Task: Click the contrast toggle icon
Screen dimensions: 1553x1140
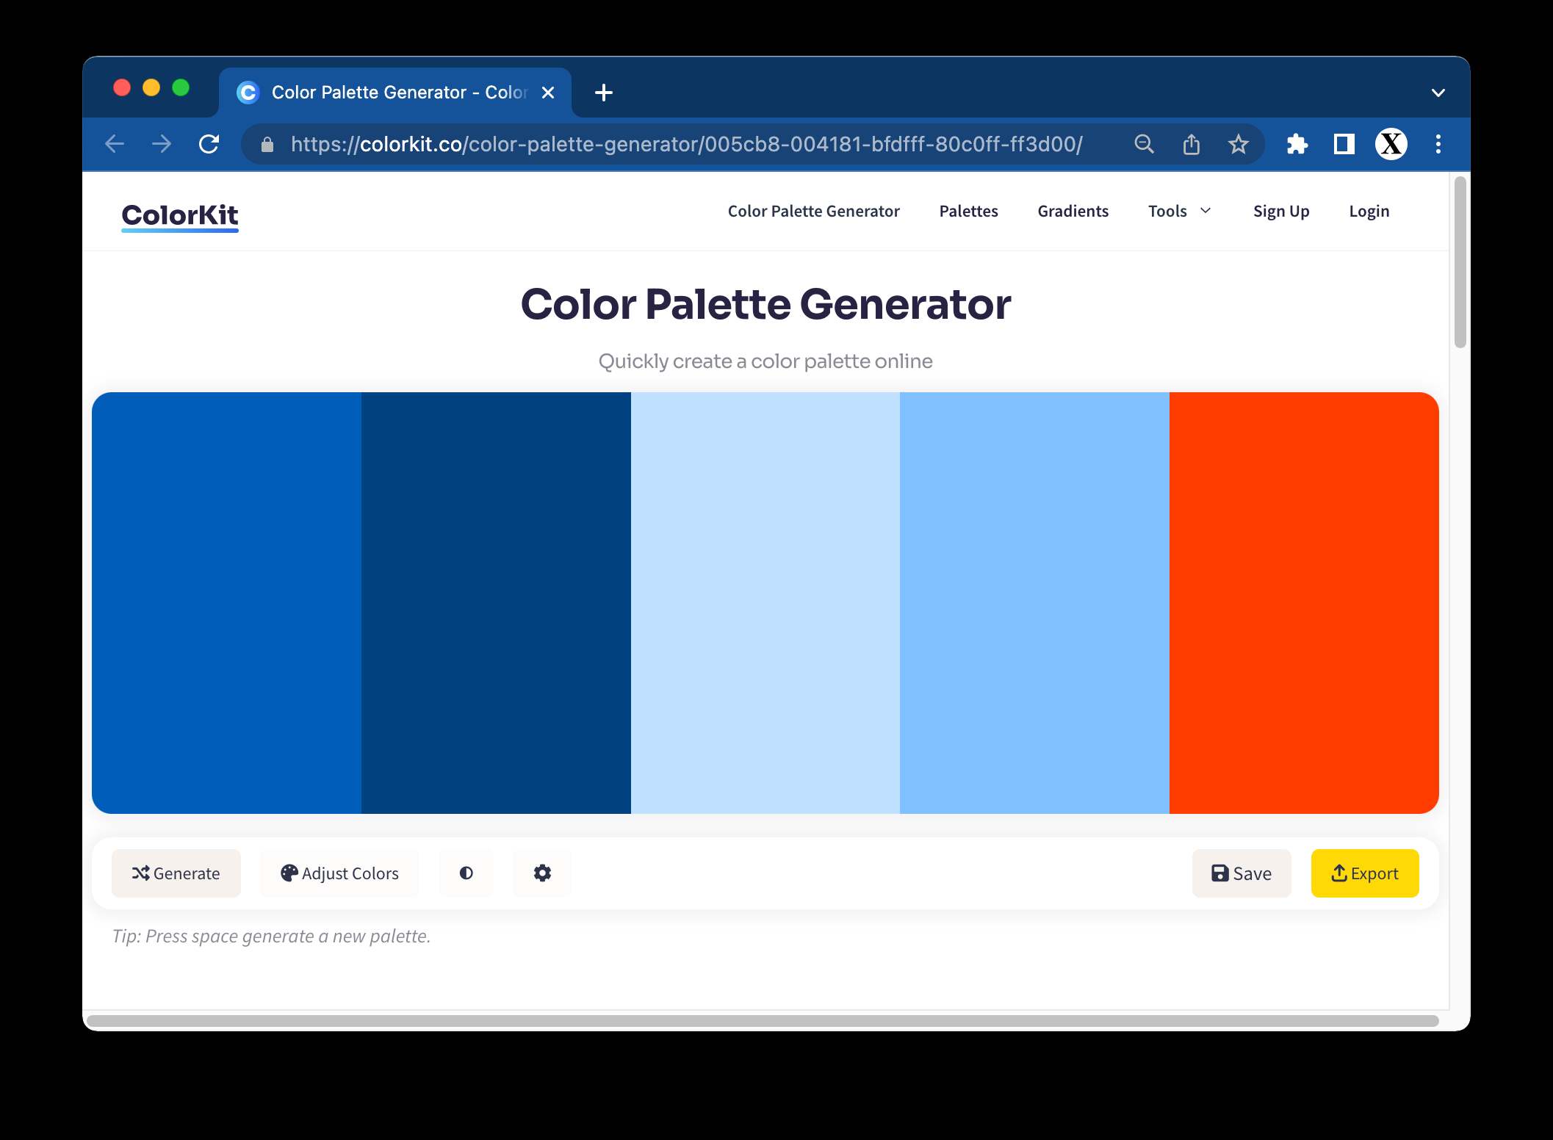Action: [466, 873]
